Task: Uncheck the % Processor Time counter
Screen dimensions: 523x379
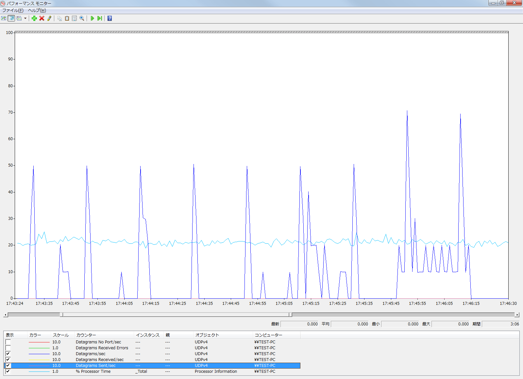Action: 8,371
